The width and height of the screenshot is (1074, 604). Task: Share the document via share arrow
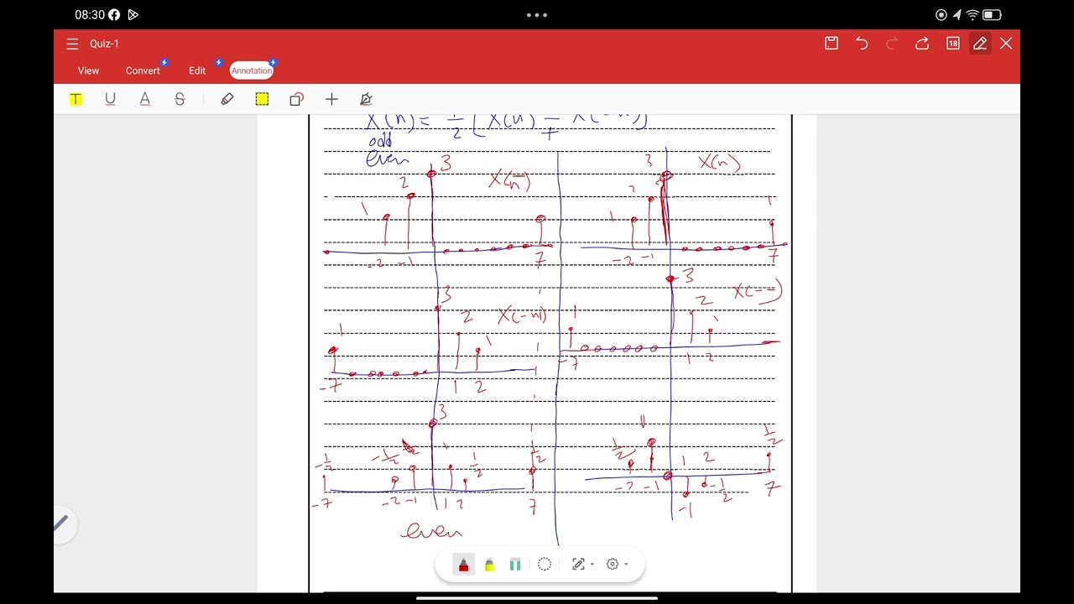coord(922,44)
